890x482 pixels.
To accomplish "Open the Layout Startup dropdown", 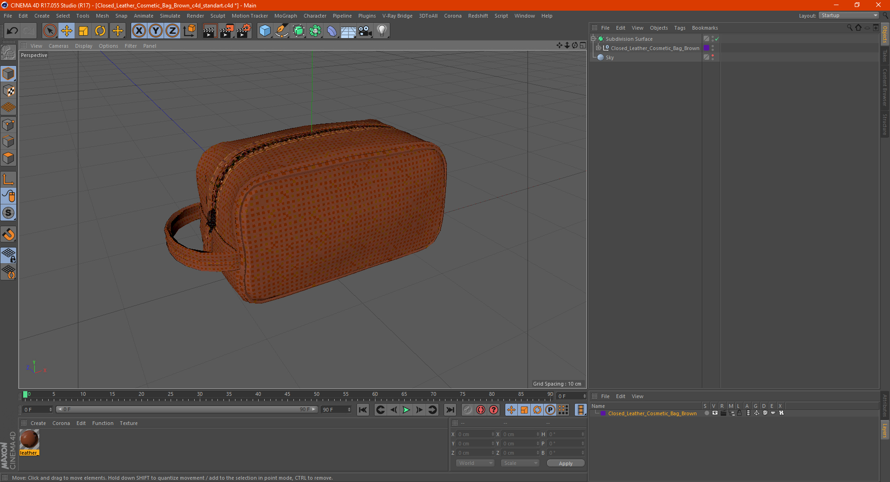I will [849, 15].
